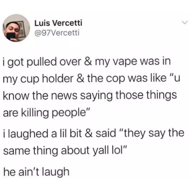
Task: Click the word "know" in the tweet
Action: pos(16,95)
